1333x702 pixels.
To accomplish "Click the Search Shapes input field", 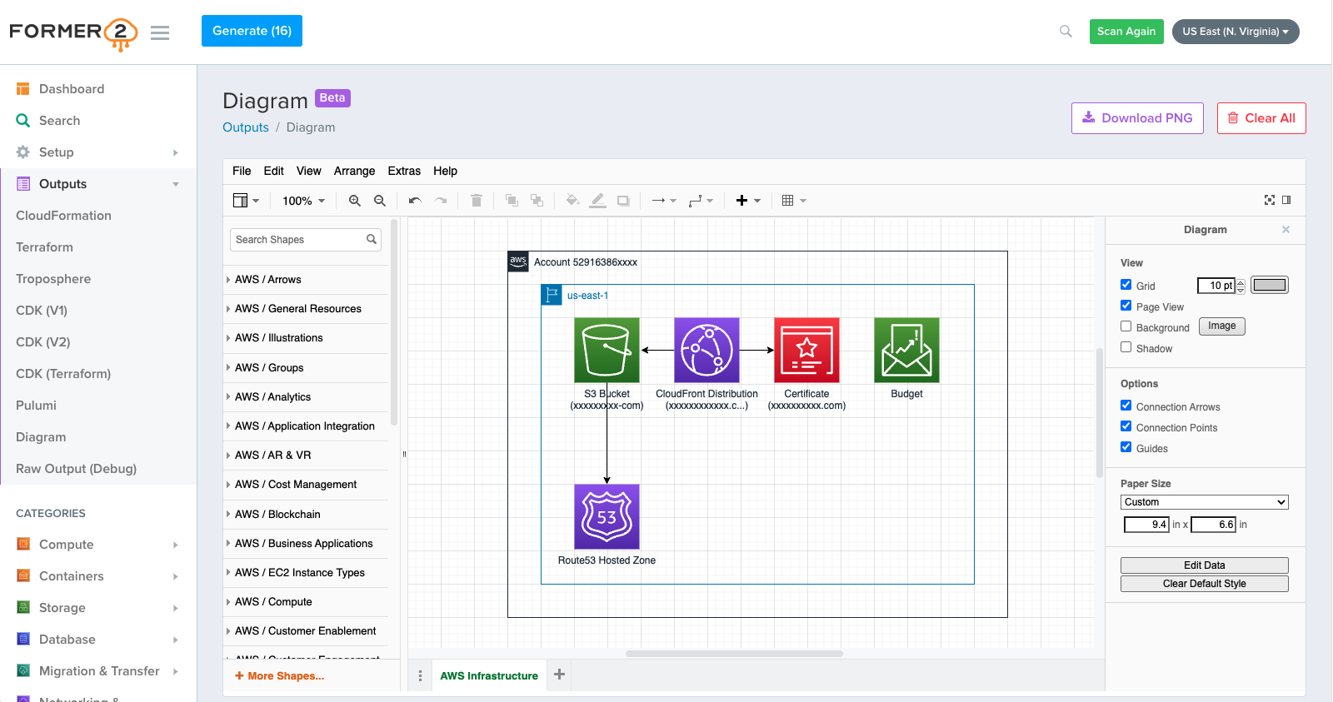I will click(298, 240).
